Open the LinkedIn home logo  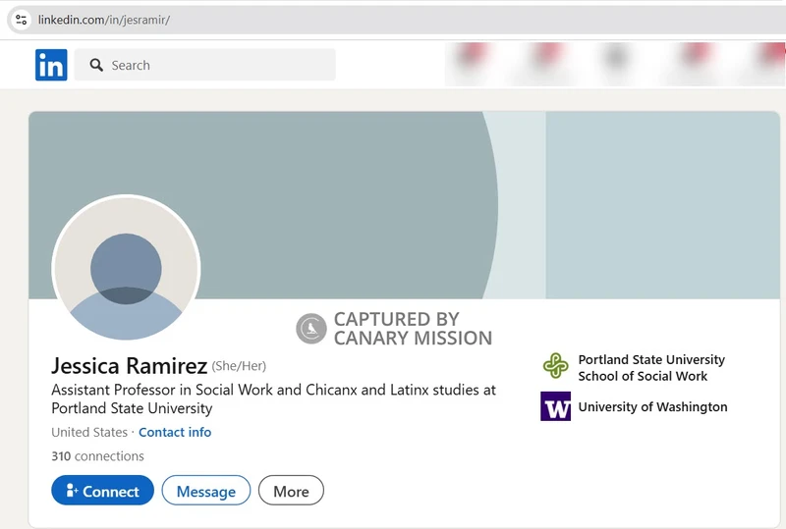pyautogui.click(x=51, y=65)
